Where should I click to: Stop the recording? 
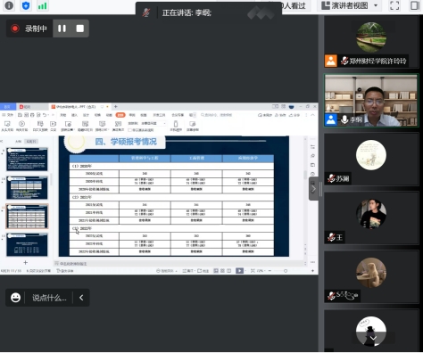point(79,29)
